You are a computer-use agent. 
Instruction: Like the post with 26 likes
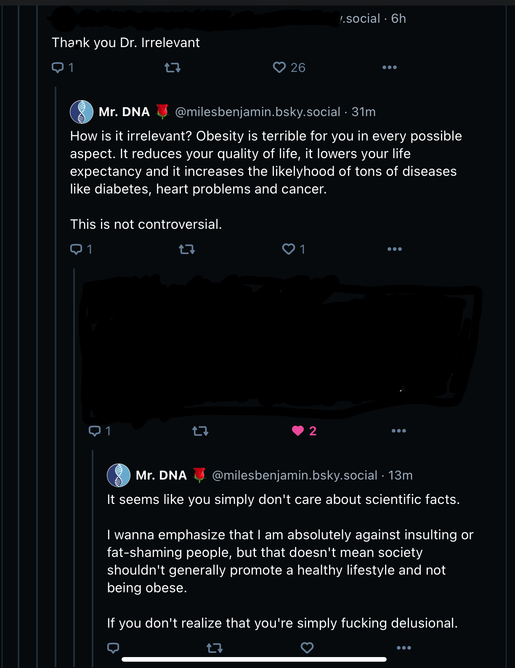(279, 67)
